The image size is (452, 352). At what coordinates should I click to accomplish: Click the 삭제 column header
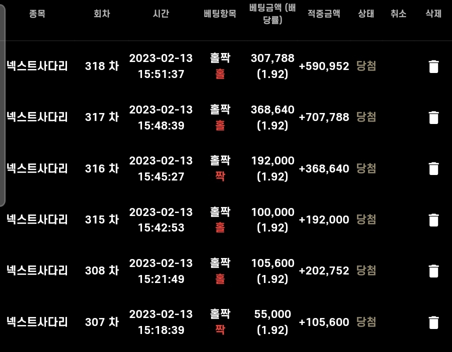coord(433,13)
